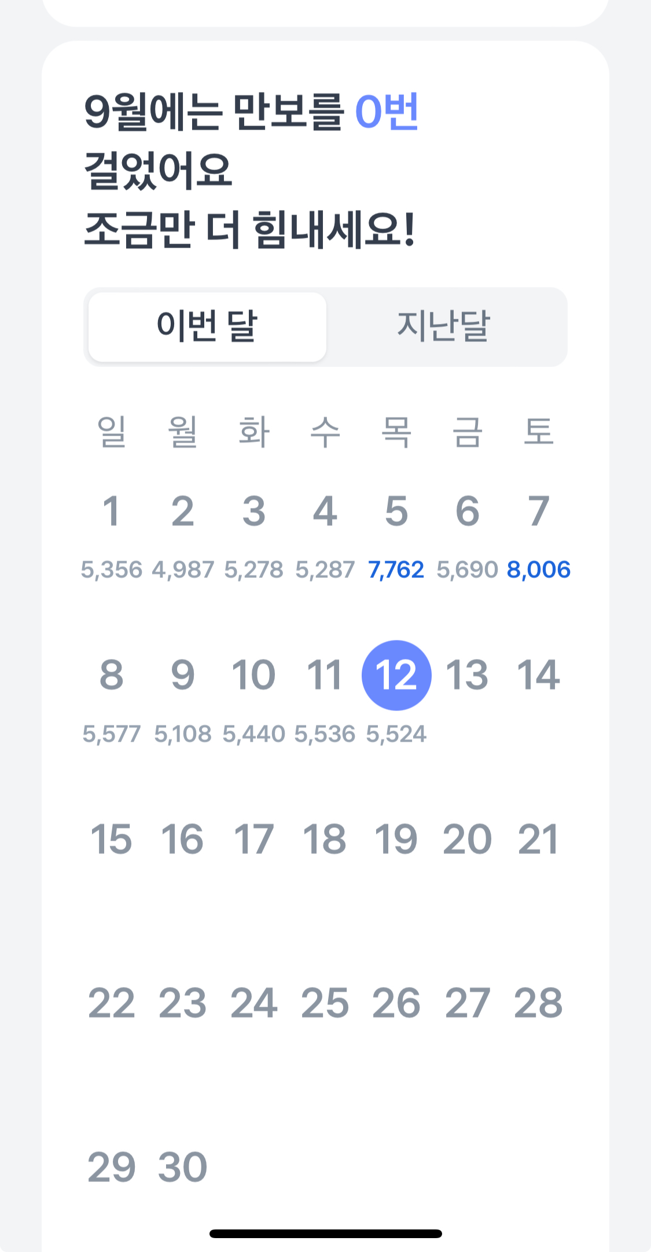Choose date 30 on calendar
The height and width of the screenshot is (1252, 651).
(x=182, y=1167)
